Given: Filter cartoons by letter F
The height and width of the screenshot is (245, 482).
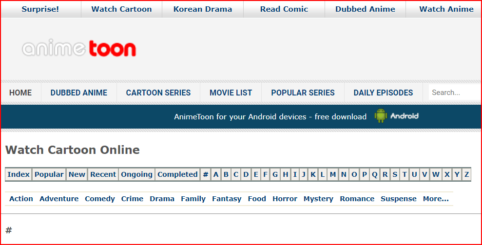Looking at the screenshot, I should click(265, 174).
